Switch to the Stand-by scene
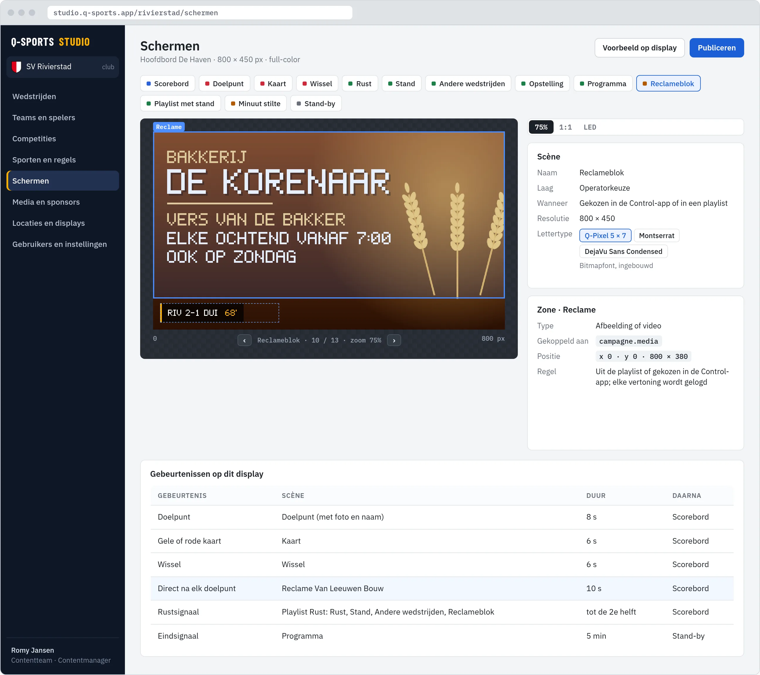 pyautogui.click(x=316, y=104)
